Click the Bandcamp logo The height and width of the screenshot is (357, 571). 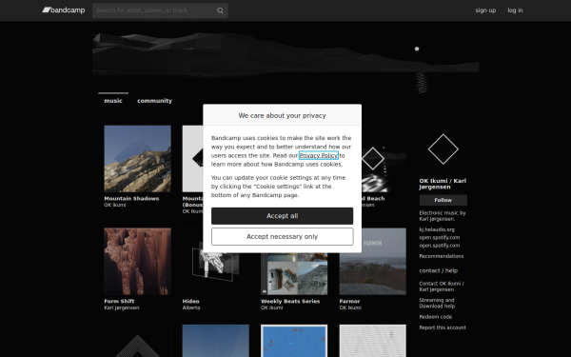click(x=64, y=10)
